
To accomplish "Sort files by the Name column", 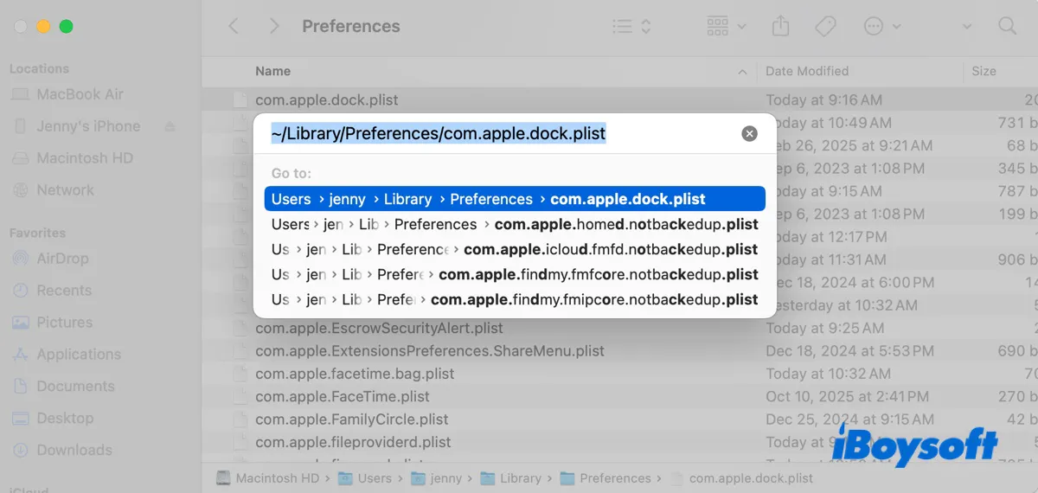I will [x=273, y=71].
